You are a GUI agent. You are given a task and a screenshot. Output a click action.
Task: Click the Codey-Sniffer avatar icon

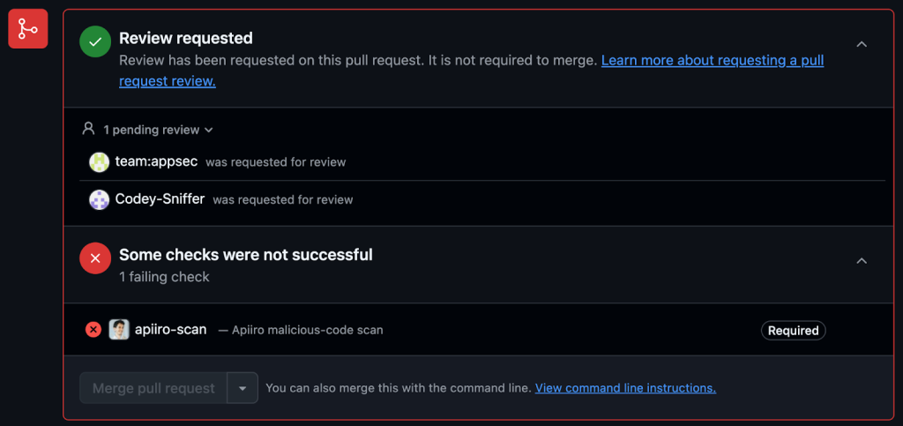click(x=100, y=199)
